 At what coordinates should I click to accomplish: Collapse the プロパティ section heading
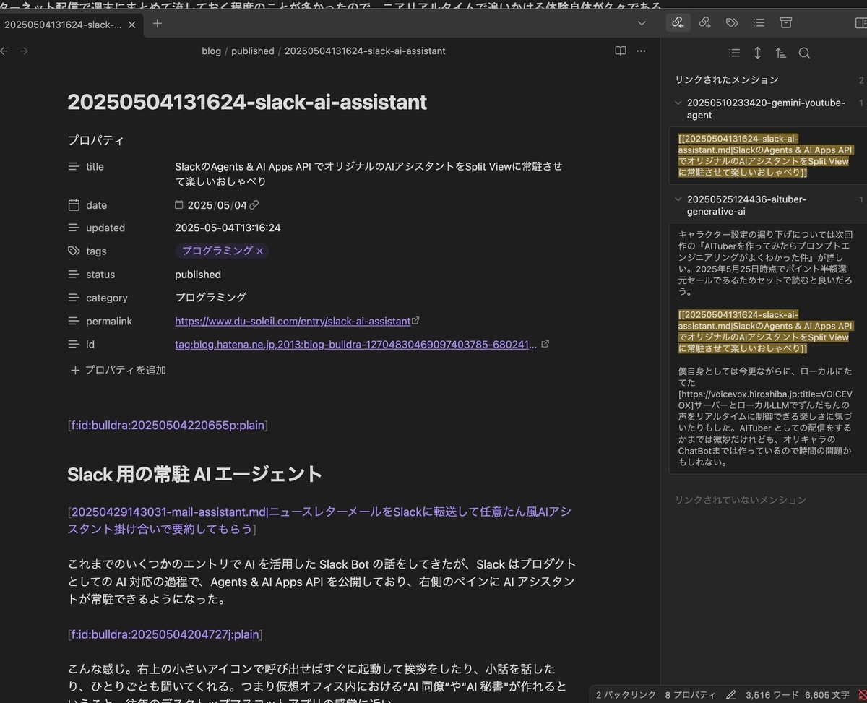[x=96, y=140]
